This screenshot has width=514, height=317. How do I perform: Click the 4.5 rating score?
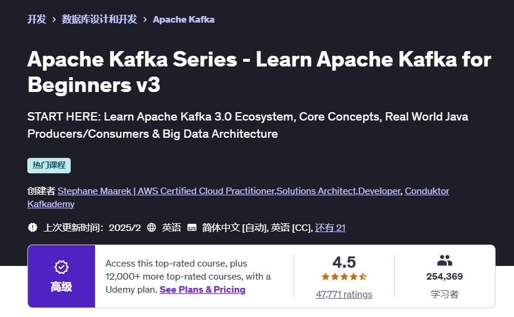point(344,262)
